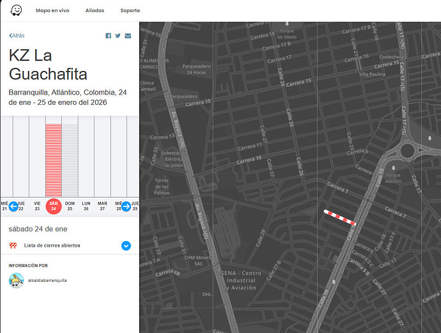
Task: Click the road closures barrier icon
Action: point(13,245)
